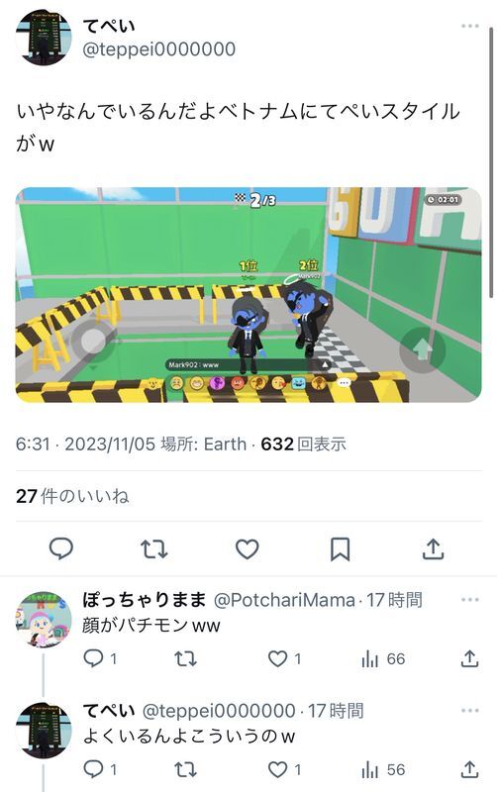The image size is (497, 792).
Task: Like ぽっちゃりまま's reply
Action: (x=284, y=658)
